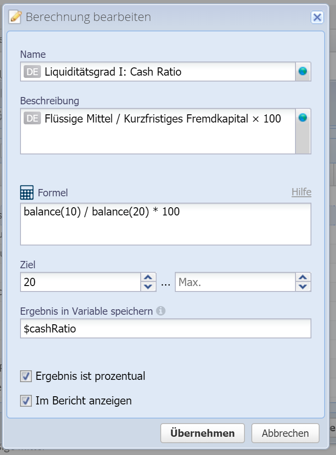Uncheck Ergebnis ist prozentual
This screenshot has height=455, width=336.
click(x=26, y=376)
